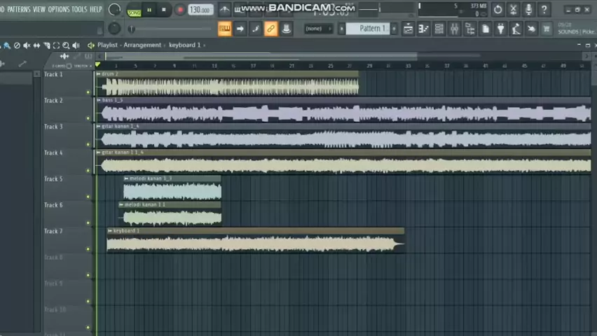Open the TOOLS menu
The image size is (597, 336).
(79, 9)
